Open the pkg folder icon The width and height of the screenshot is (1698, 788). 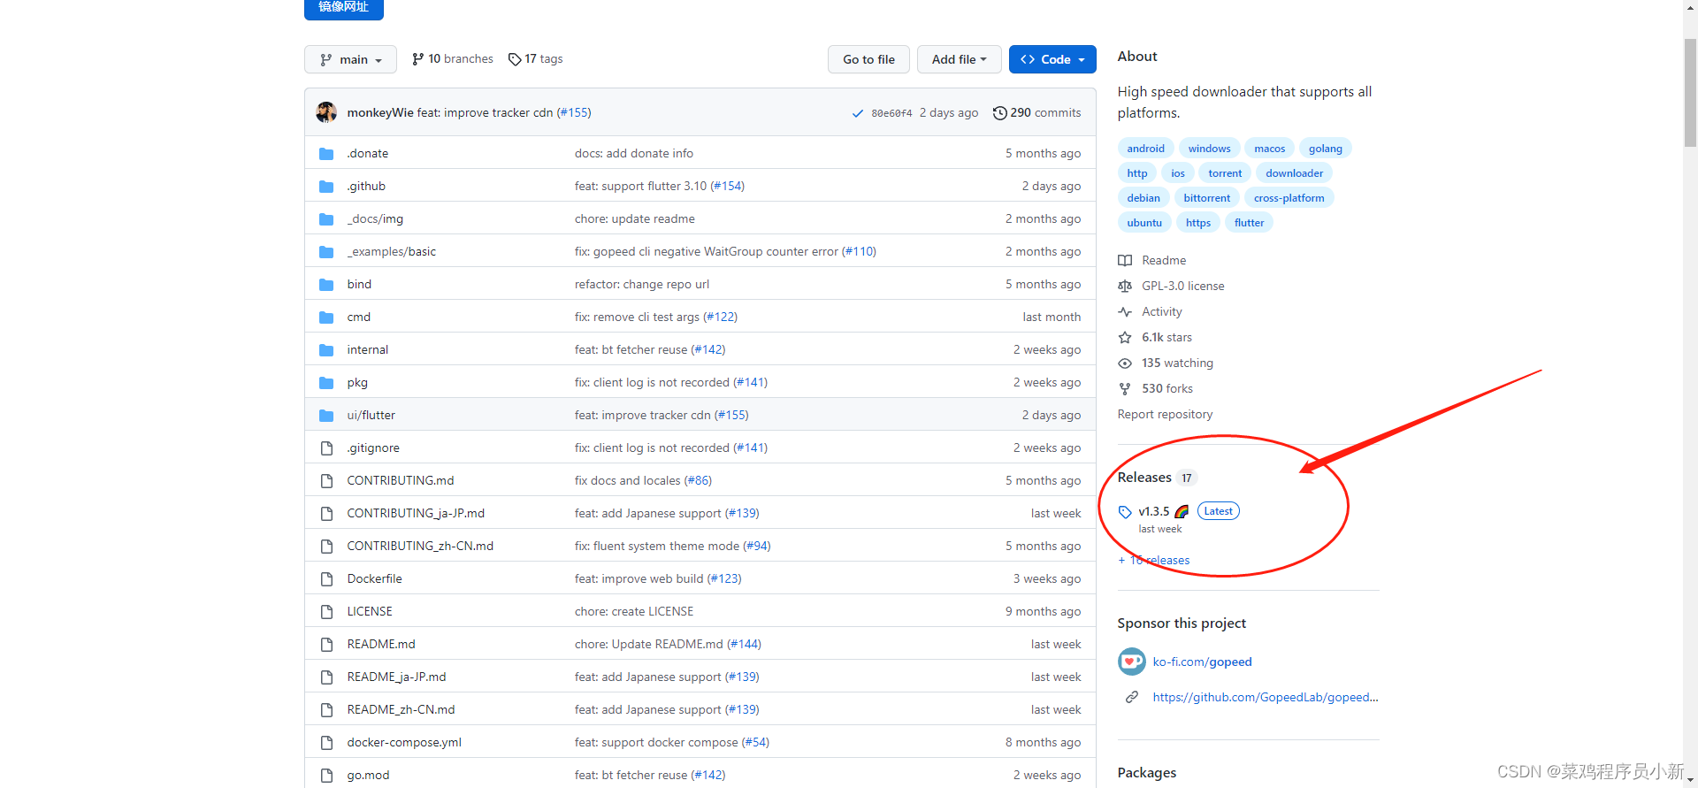point(326,383)
